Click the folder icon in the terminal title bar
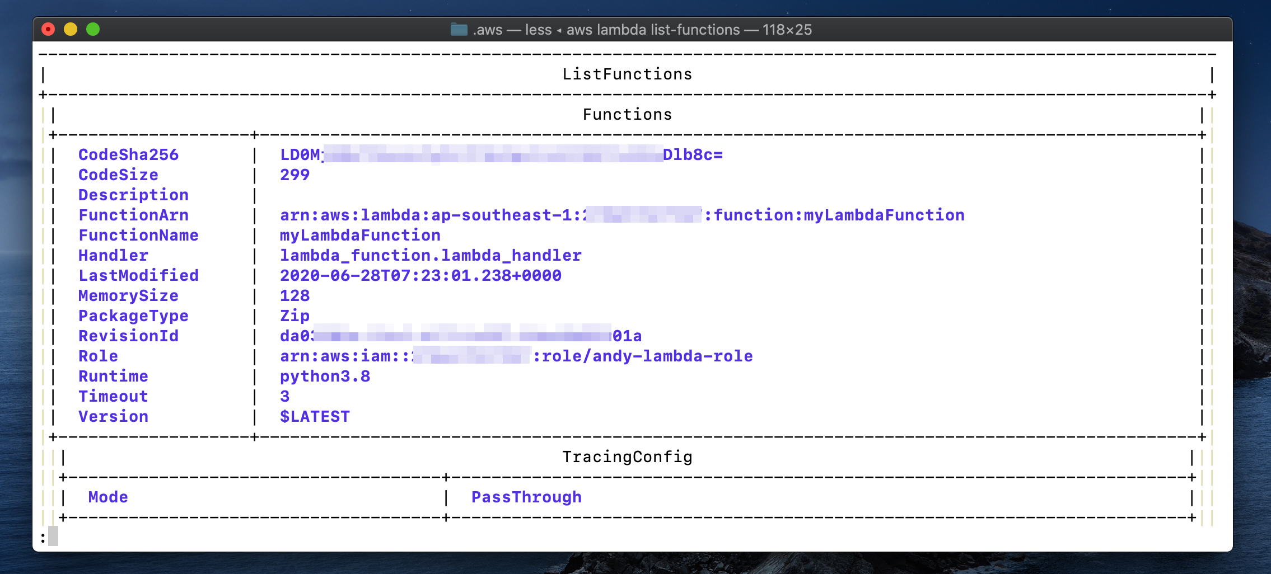 [459, 30]
